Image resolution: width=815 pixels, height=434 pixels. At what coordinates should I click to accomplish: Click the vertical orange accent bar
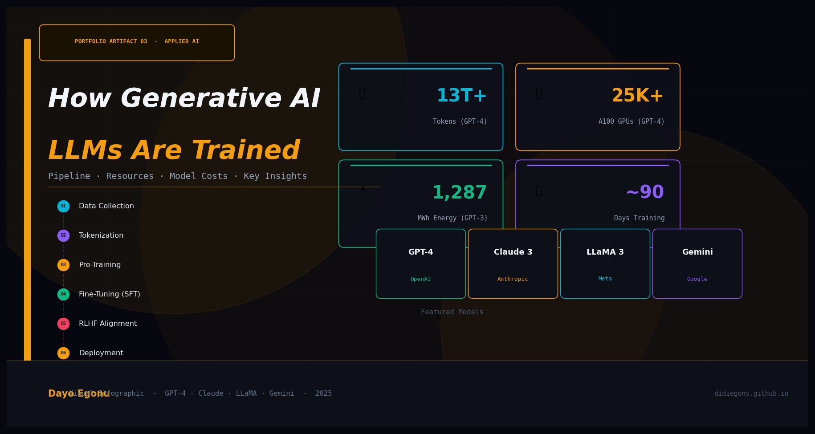27,199
